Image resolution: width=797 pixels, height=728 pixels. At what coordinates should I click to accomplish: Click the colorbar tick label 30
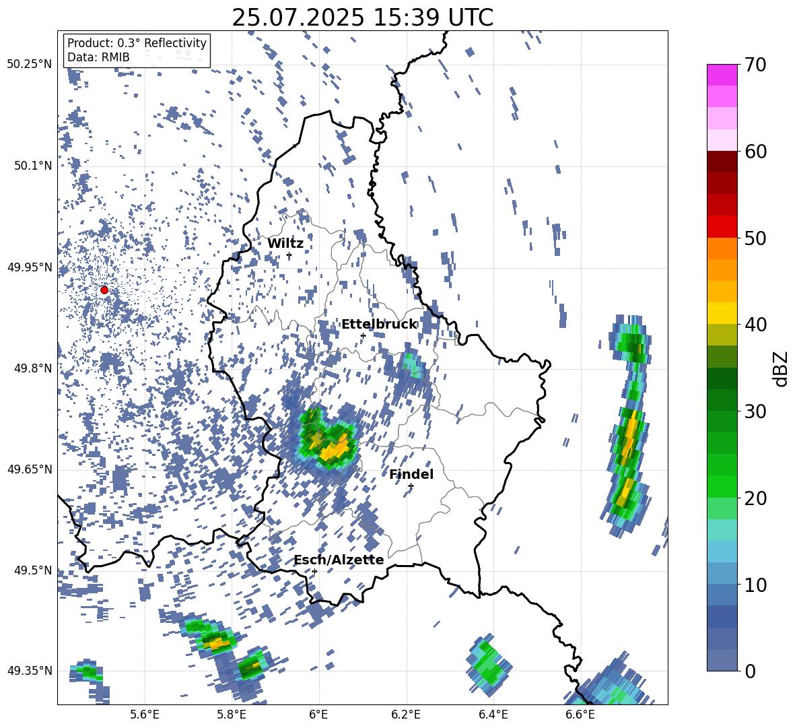click(755, 411)
